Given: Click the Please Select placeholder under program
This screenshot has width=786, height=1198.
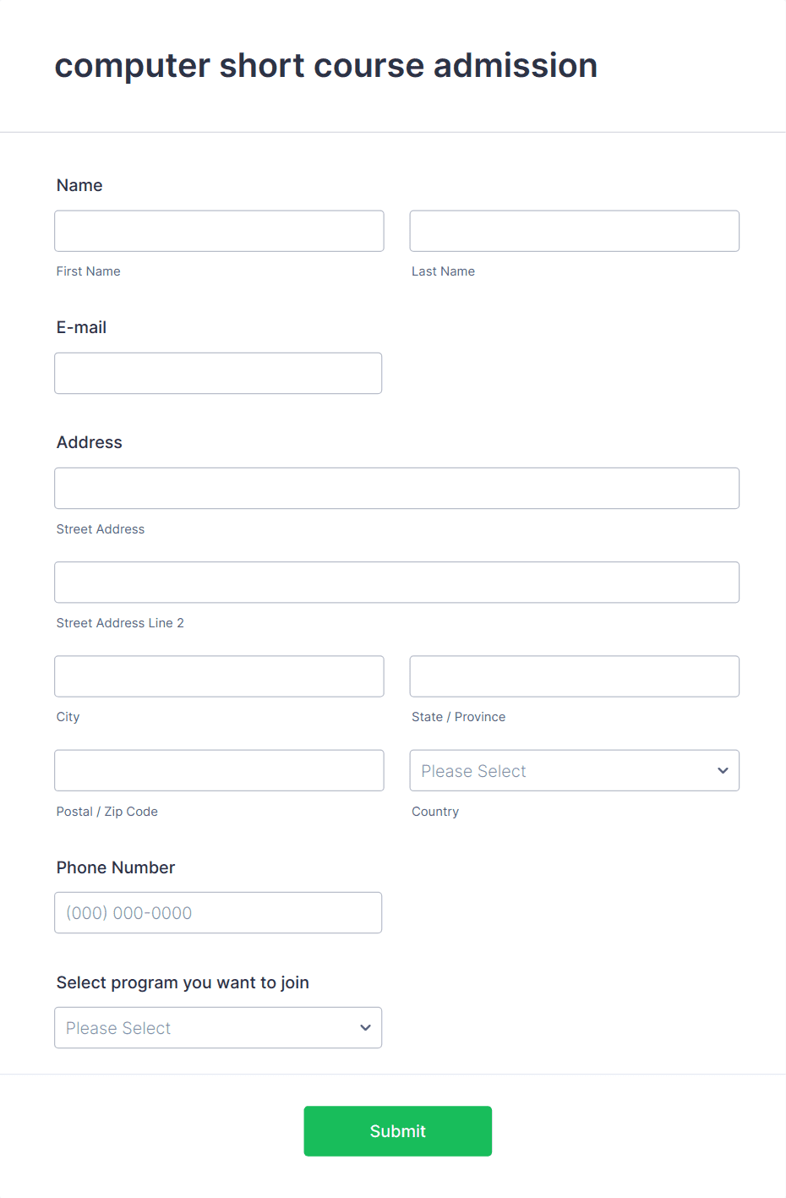Looking at the screenshot, I should 117,1027.
